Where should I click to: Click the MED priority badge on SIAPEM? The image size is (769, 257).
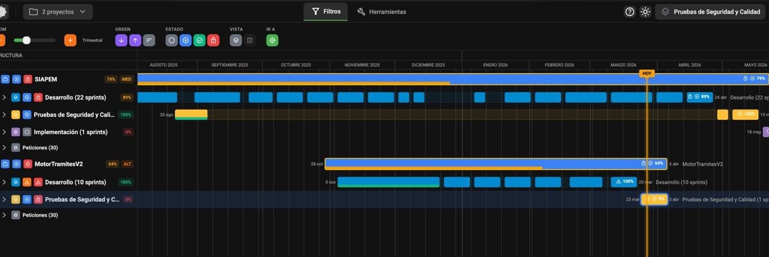126,79
